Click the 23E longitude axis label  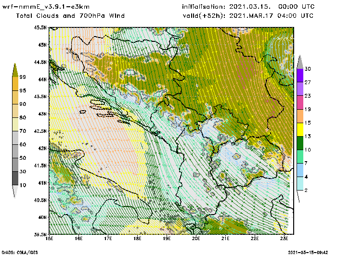click(x=284, y=239)
